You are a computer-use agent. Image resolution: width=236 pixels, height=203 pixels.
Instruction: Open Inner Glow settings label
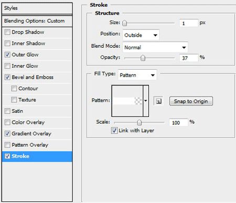coord(25,66)
